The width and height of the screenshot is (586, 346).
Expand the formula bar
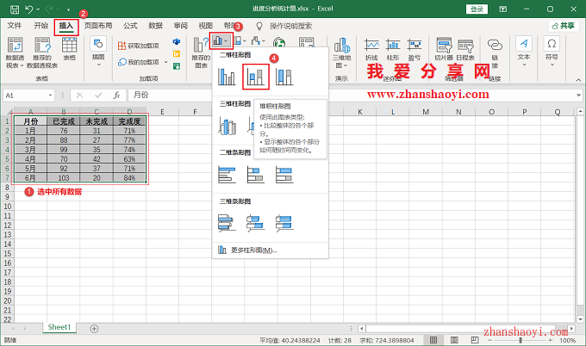(x=578, y=96)
